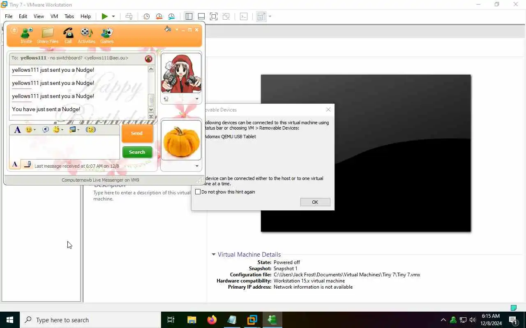Open the snapshot manager icon

point(171,16)
